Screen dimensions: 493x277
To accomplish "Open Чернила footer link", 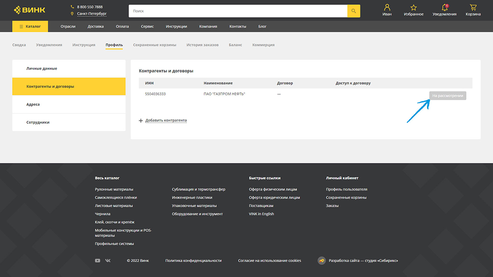I will click(x=103, y=214).
